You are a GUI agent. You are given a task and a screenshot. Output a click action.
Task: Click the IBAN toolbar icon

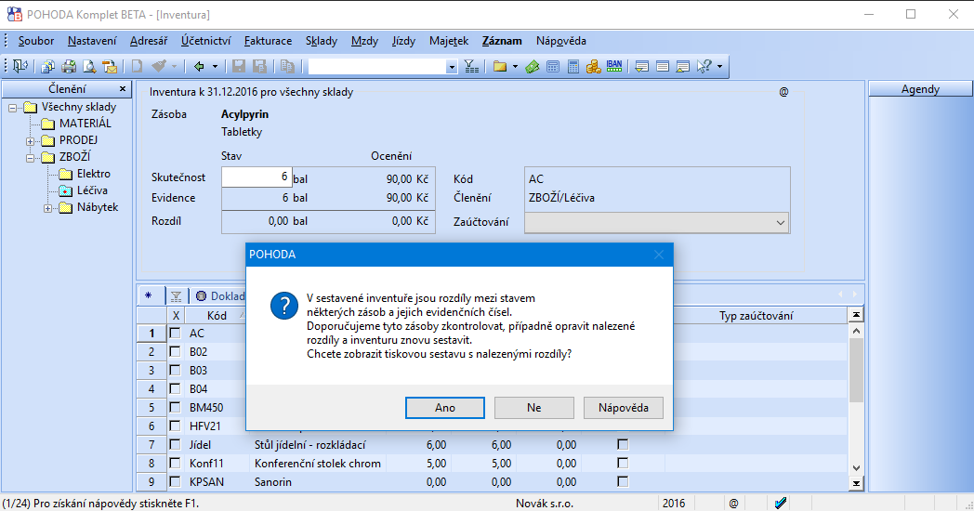click(614, 65)
